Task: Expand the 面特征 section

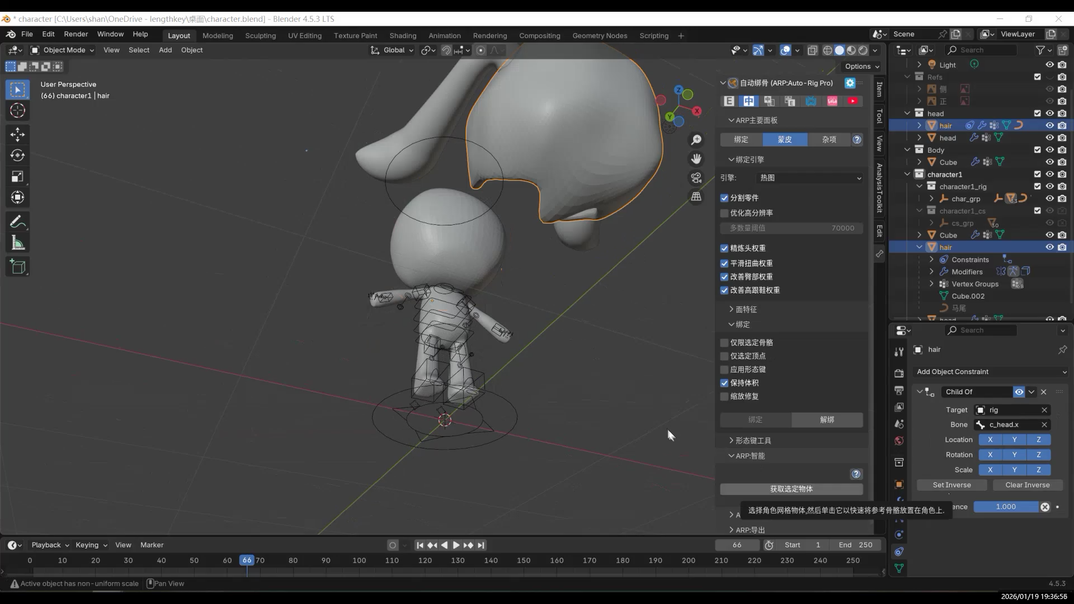Action: coord(746,309)
